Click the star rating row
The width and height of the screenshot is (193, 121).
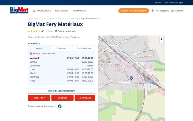click(34, 31)
